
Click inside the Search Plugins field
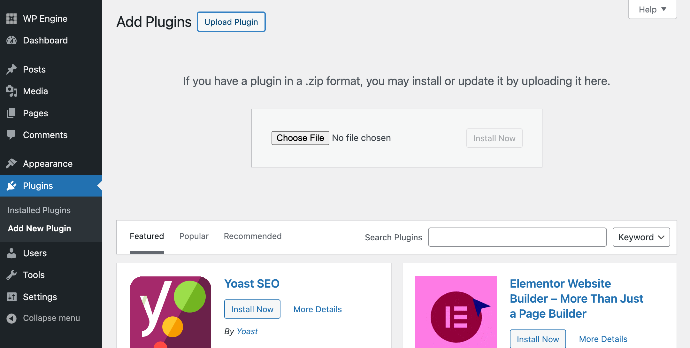pyautogui.click(x=517, y=237)
